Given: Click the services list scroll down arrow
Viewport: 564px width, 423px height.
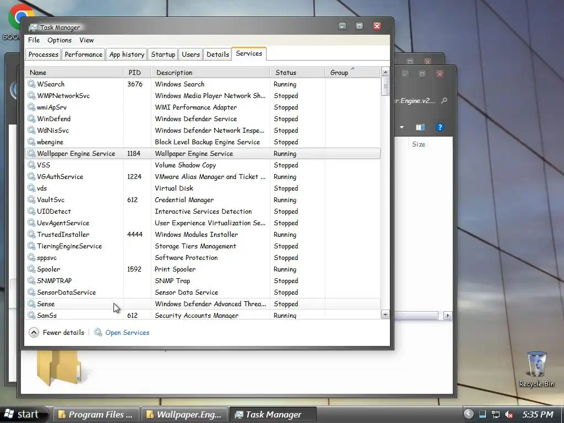Looking at the screenshot, I should pyautogui.click(x=385, y=315).
